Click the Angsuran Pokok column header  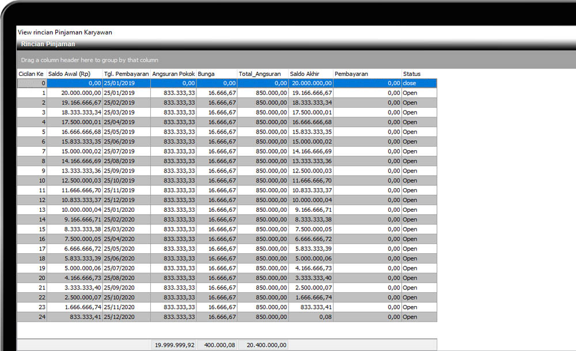[173, 74]
